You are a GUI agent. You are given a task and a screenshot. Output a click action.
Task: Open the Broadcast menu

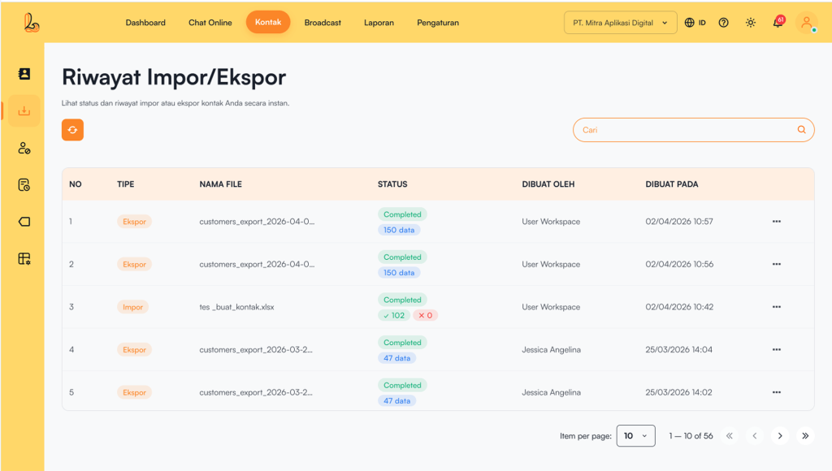323,23
